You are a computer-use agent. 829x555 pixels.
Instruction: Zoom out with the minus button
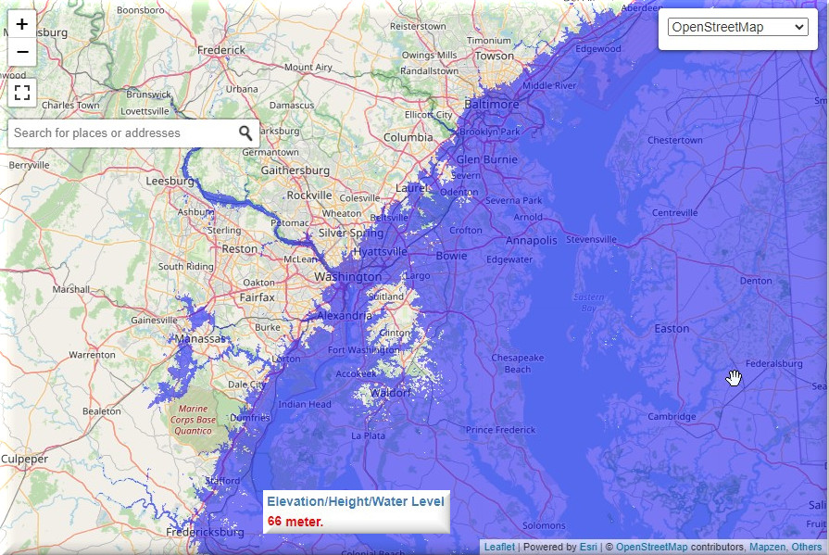pos(22,52)
